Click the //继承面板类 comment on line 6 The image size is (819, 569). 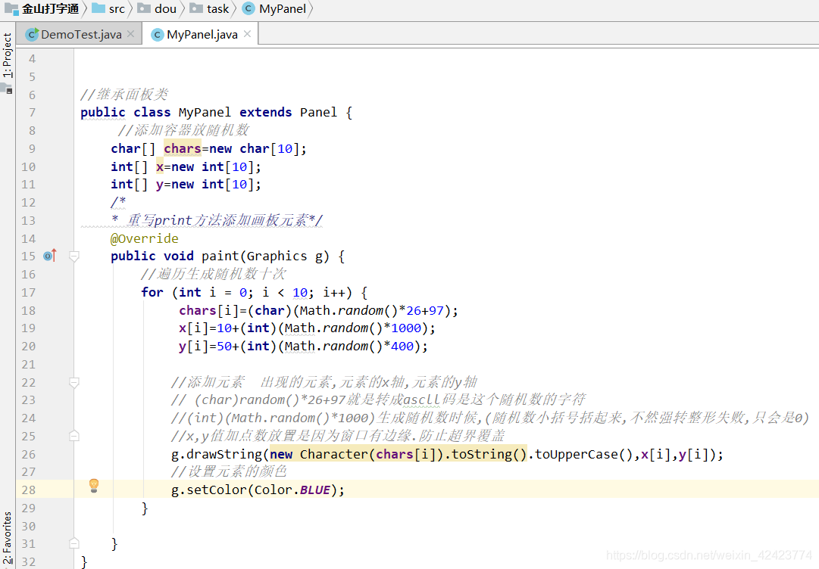[x=124, y=95]
